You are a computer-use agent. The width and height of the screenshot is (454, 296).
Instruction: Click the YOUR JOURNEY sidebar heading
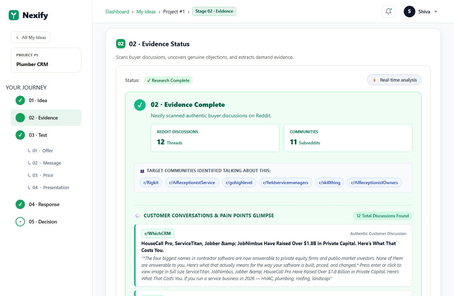click(26, 87)
